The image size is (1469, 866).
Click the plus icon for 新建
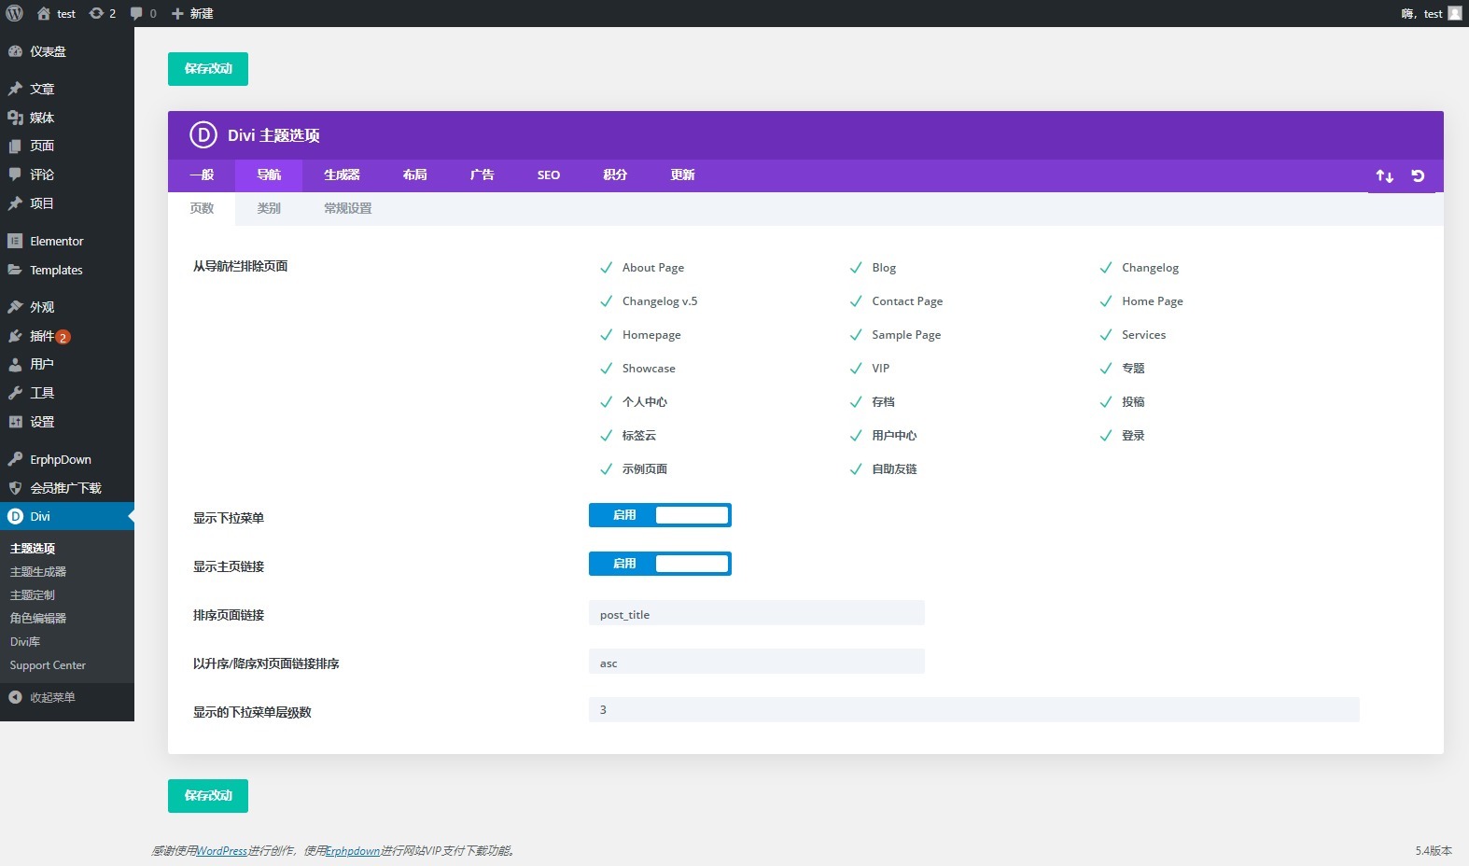177,13
